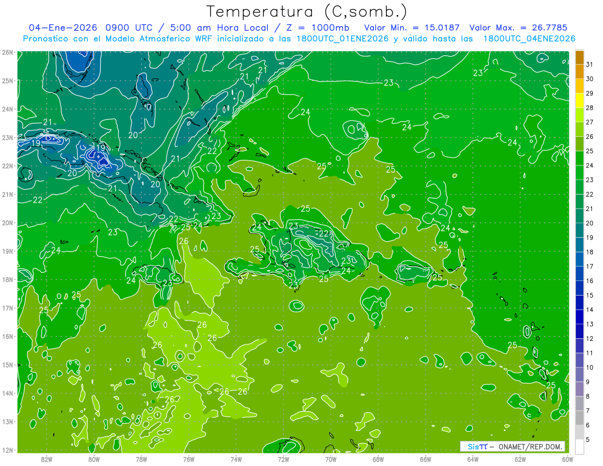Viewport: 603px width, 466px height.
Task: Click the title "Temperatura (C,somb.)"
Action: (x=307, y=12)
